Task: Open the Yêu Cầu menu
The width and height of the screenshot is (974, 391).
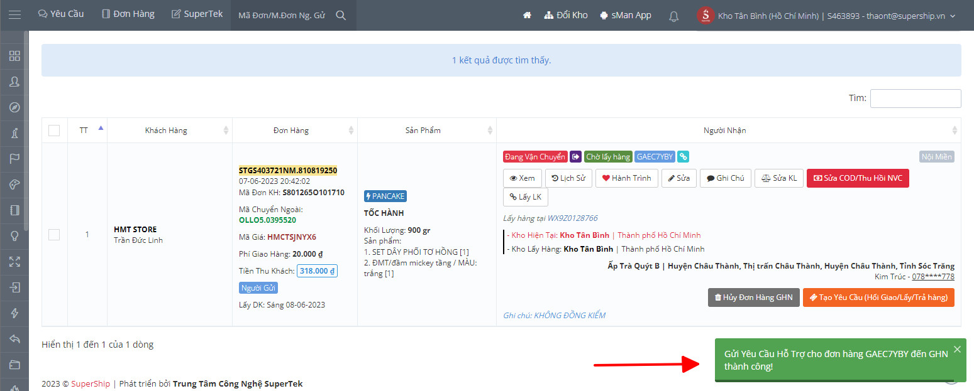Action: tap(61, 14)
